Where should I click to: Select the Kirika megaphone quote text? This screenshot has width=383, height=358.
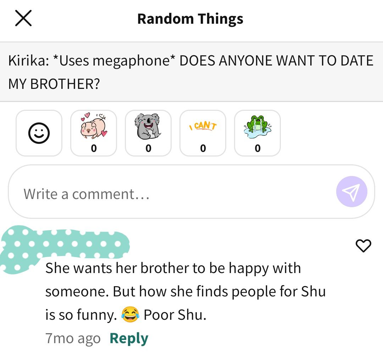(191, 72)
